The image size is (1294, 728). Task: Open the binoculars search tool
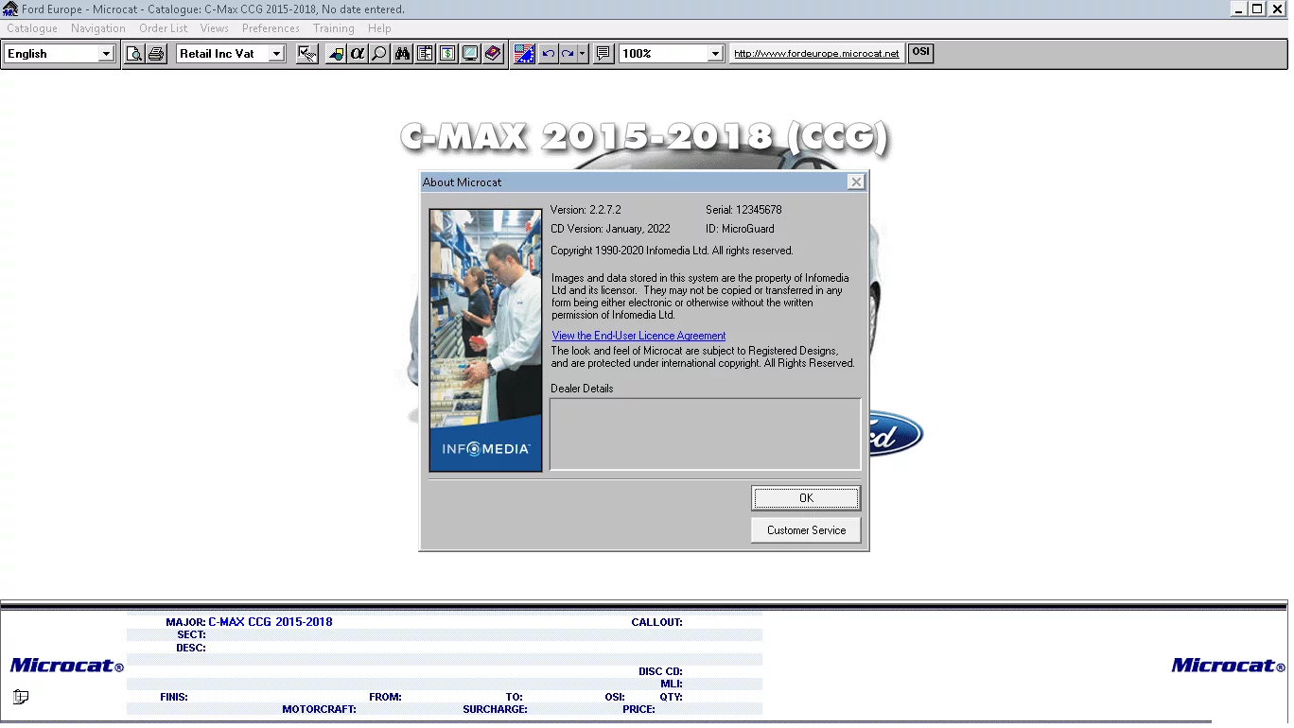(402, 53)
